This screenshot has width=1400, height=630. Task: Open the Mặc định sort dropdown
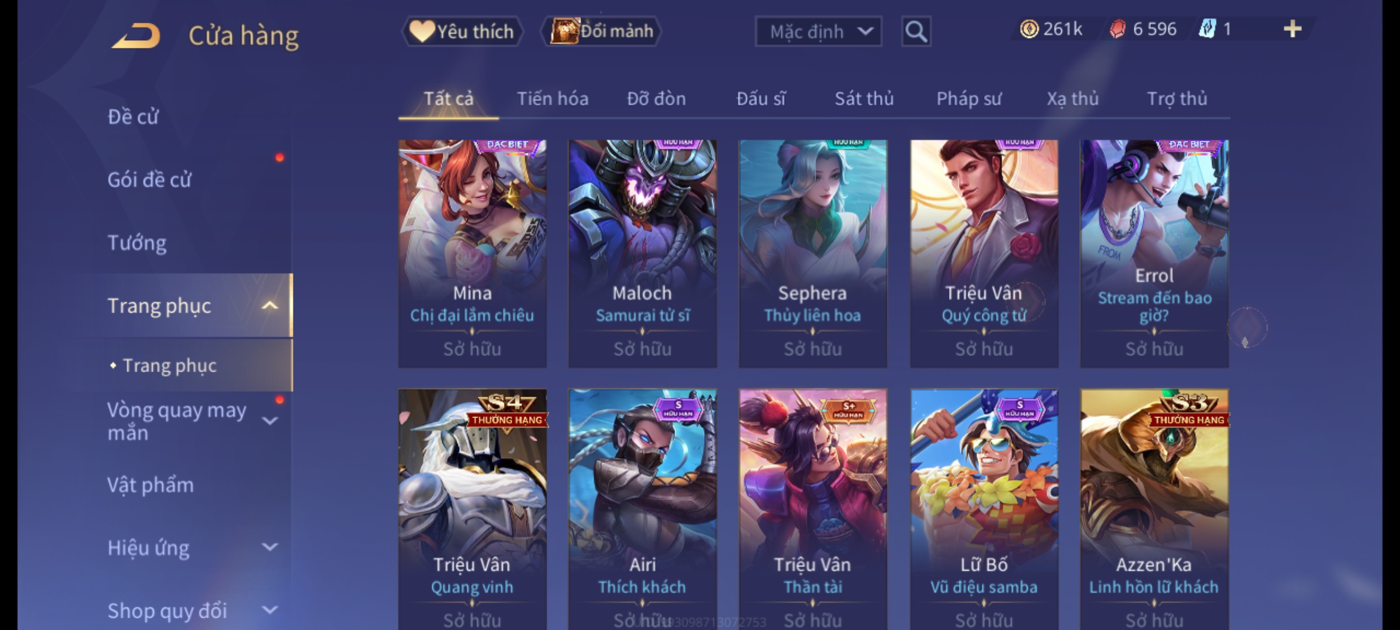tap(818, 32)
